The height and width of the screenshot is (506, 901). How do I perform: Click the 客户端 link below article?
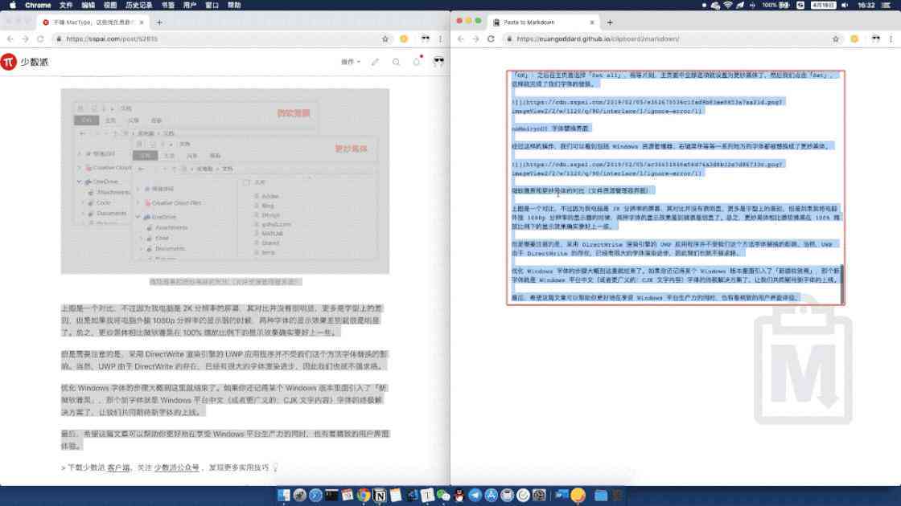pos(118,467)
